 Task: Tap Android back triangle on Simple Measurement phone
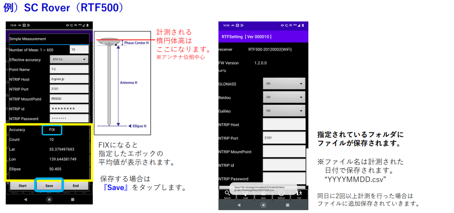pyautogui.click(x=25, y=199)
